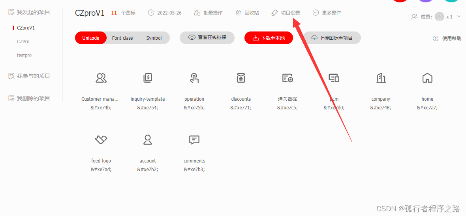Switch to the Font class tab
The image size is (466, 216).
click(x=122, y=38)
